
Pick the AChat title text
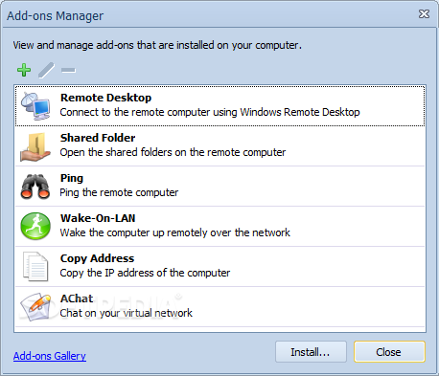pos(77,299)
